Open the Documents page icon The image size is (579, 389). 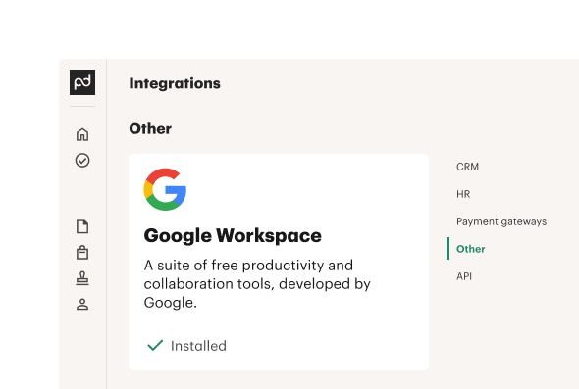(x=82, y=226)
